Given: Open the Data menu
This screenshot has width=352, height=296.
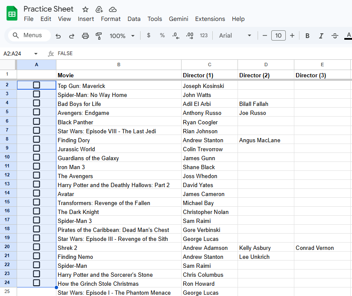Looking at the screenshot, I should point(134,19).
